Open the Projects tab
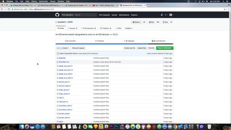This screenshot has width=231, height=130. 106,28
